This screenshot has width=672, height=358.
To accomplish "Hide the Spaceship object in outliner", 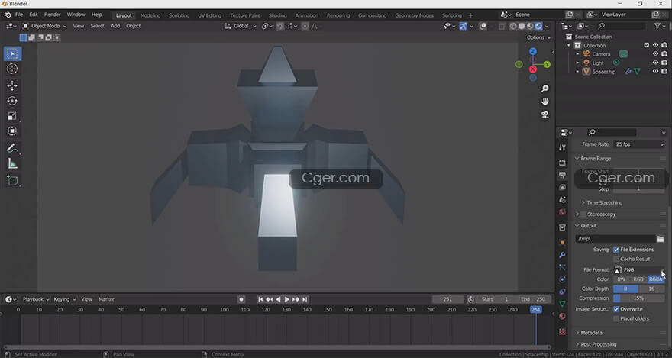I will click(655, 72).
